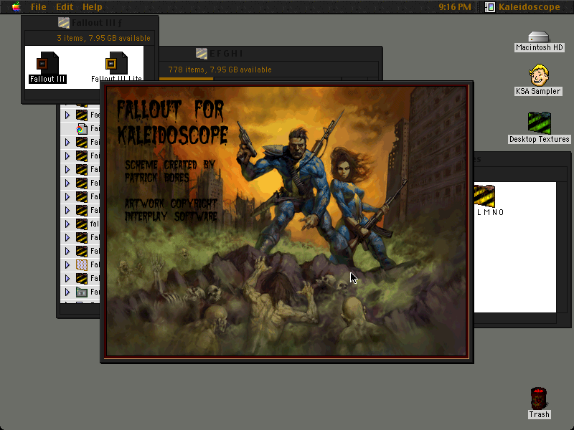The width and height of the screenshot is (574, 430).
Task: Select the dotted-texture folder icon in the list
Action: [81, 264]
